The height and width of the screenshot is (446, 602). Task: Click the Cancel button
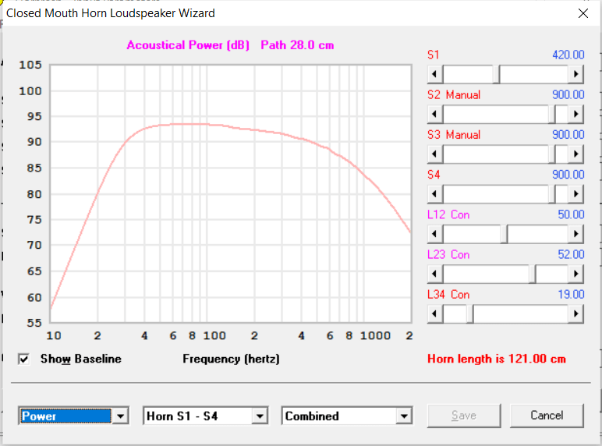[x=547, y=416]
